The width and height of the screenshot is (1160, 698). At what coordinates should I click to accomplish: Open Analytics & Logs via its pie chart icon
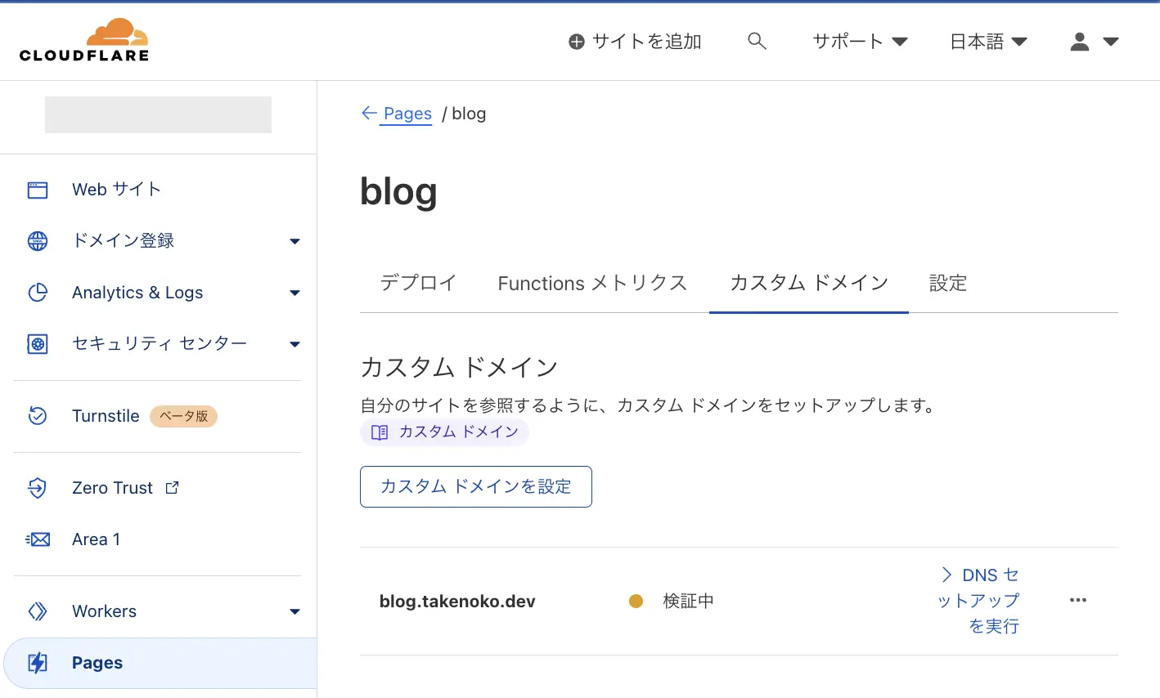[38, 292]
